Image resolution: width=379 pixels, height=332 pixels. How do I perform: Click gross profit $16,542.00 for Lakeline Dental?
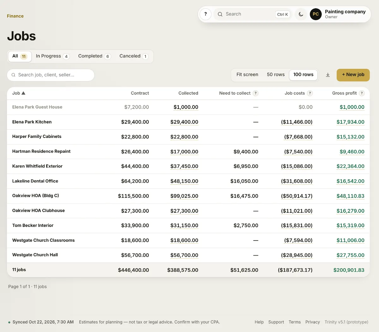pos(350,181)
